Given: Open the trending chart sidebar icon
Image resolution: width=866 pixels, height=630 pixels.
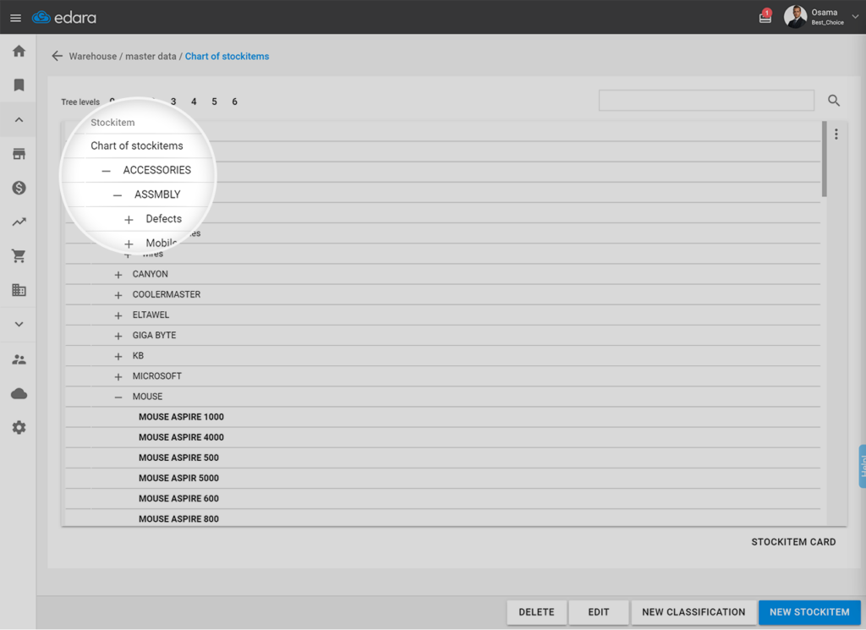Looking at the screenshot, I should (19, 222).
